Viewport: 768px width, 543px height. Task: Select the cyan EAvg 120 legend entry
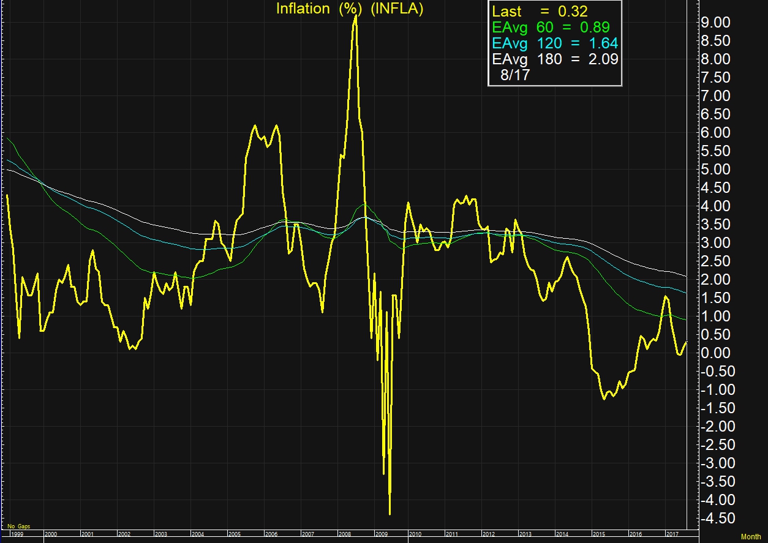(x=555, y=43)
